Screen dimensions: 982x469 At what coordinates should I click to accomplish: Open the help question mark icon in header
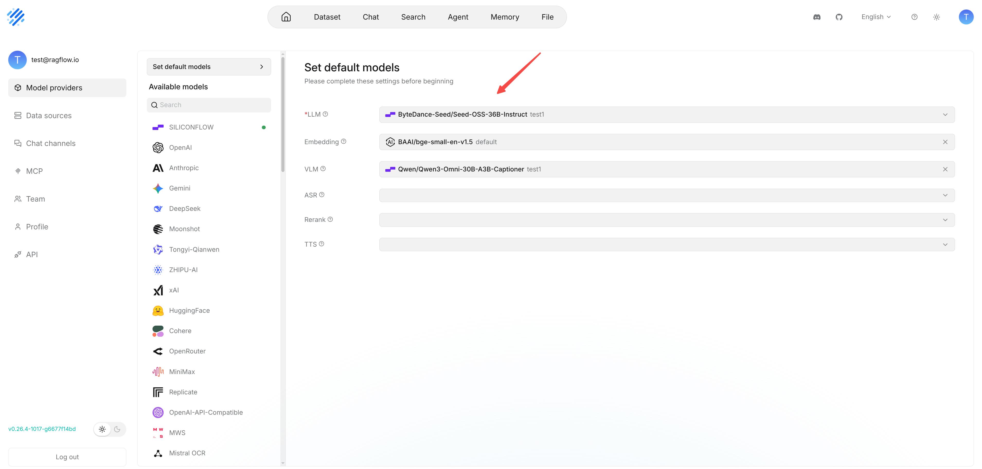[914, 17]
